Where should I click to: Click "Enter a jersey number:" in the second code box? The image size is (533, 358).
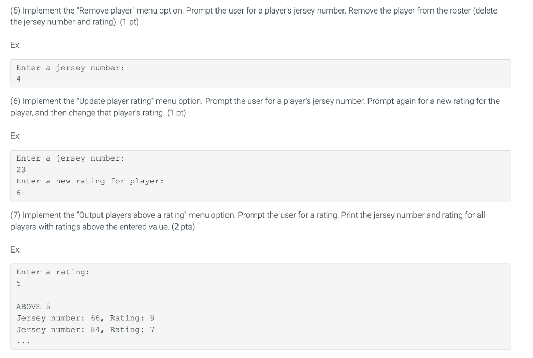pyautogui.click(x=70, y=158)
